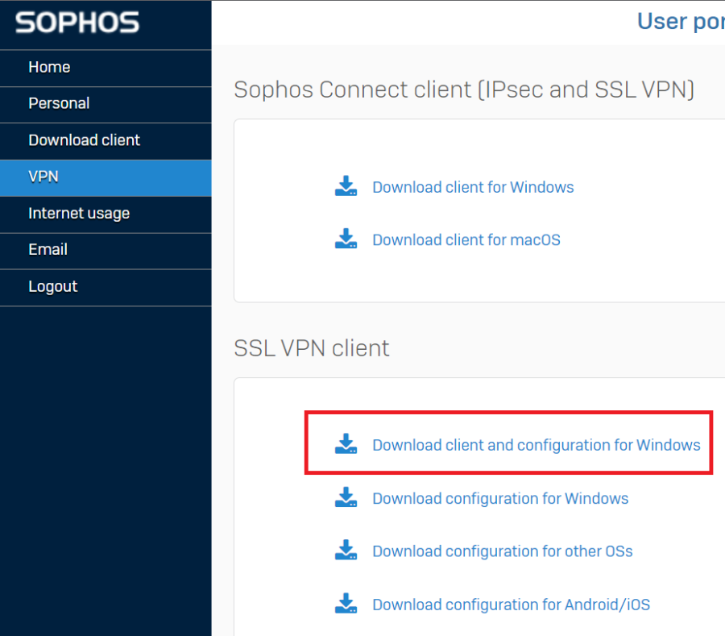Click the Sophos logo
This screenshot has height=636, width=725.
(x=77, y=23)
